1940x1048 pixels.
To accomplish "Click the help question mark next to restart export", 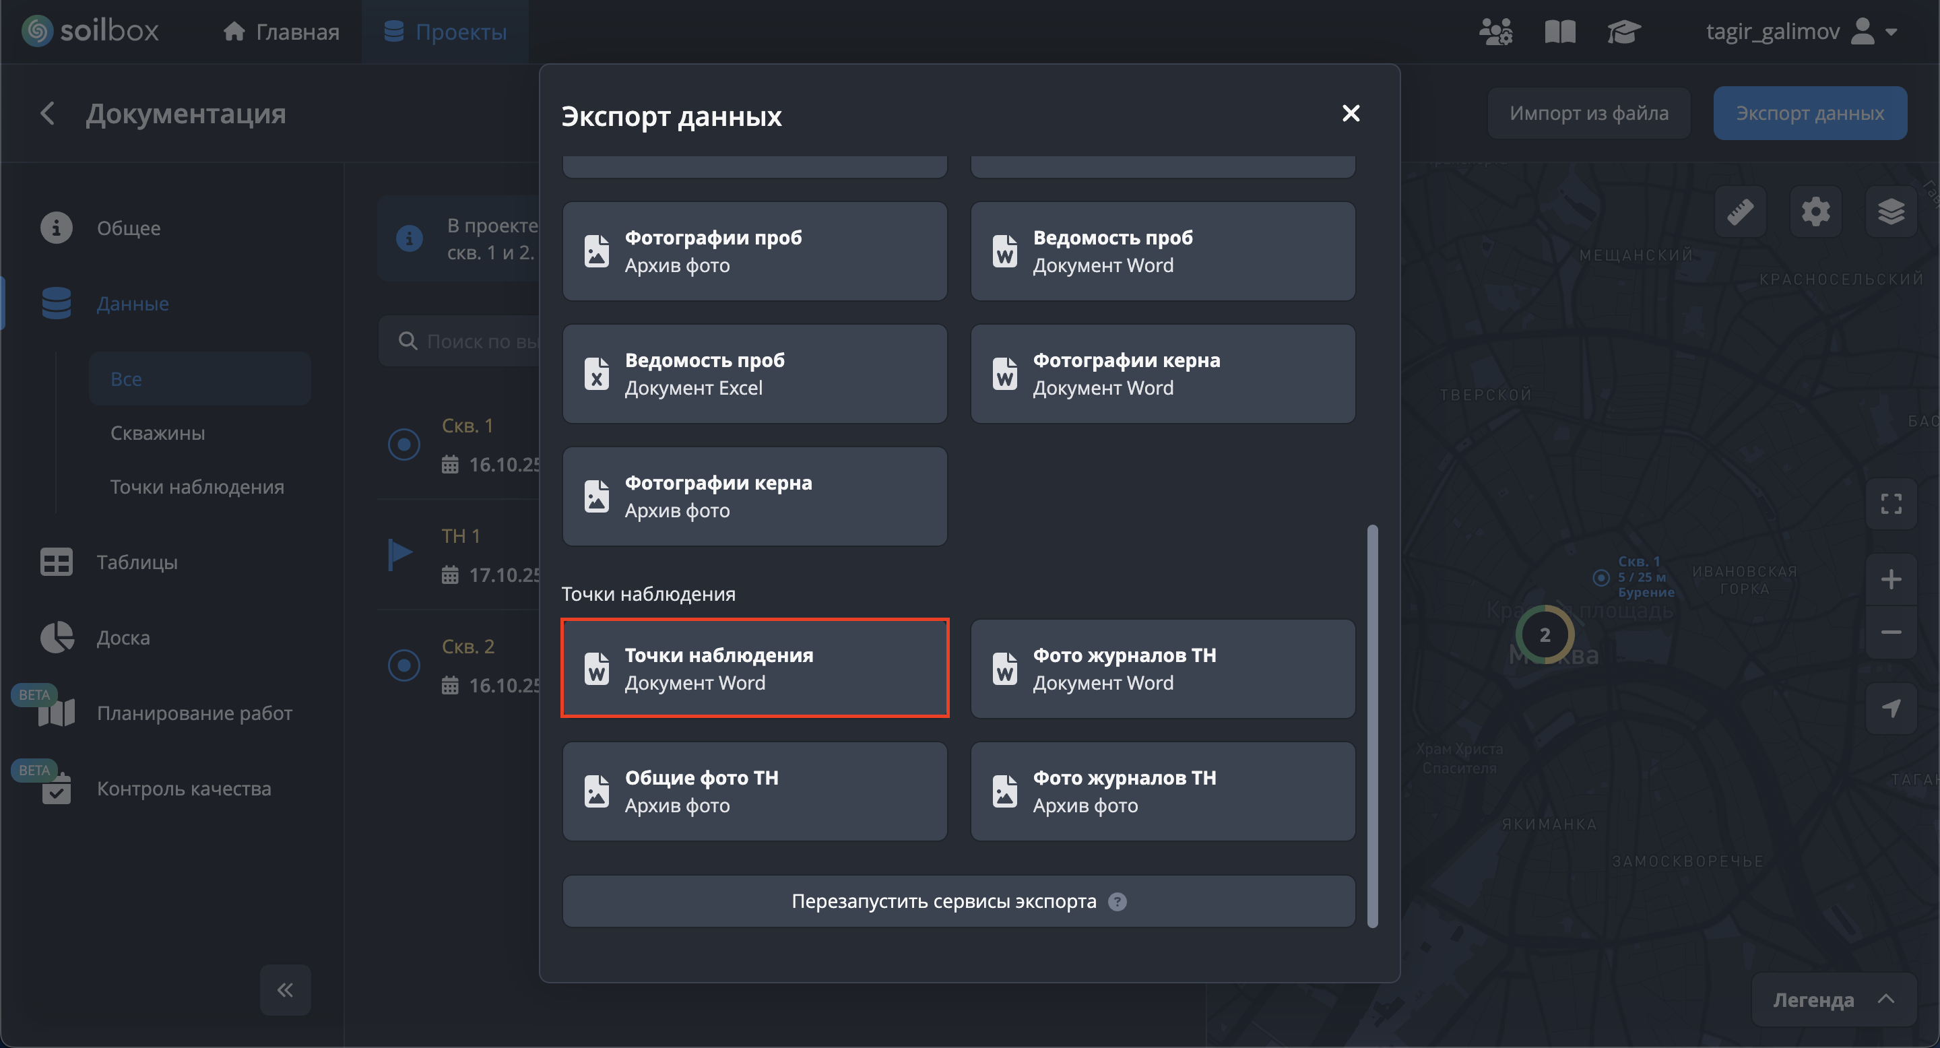I will [x=1118, y=901].
